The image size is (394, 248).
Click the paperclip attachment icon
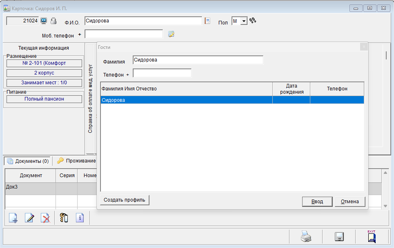(x=64, y=218)
